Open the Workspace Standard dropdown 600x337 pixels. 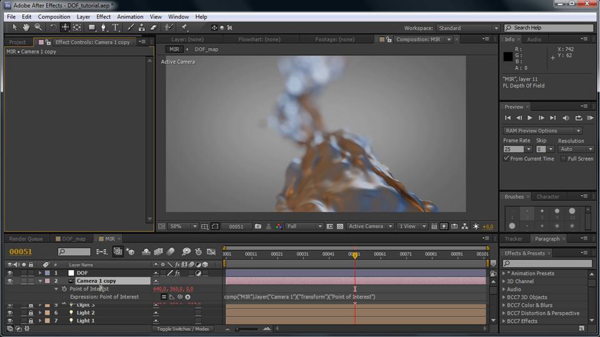coord(467,28)
